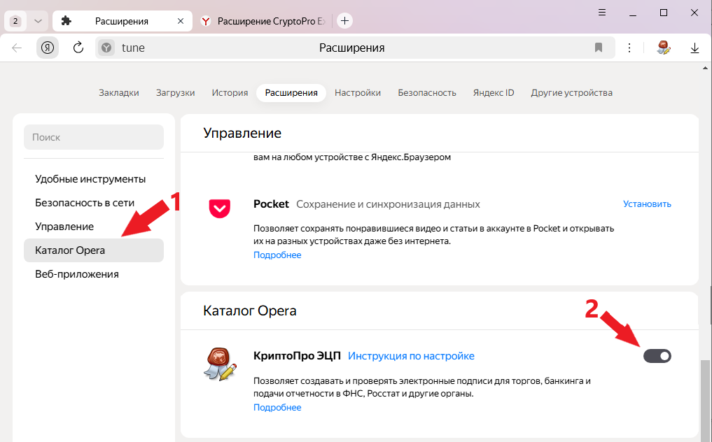712x442 pixels.
Task: Click the CryptoPro extension toolbar icon
Action: (664, 48)
